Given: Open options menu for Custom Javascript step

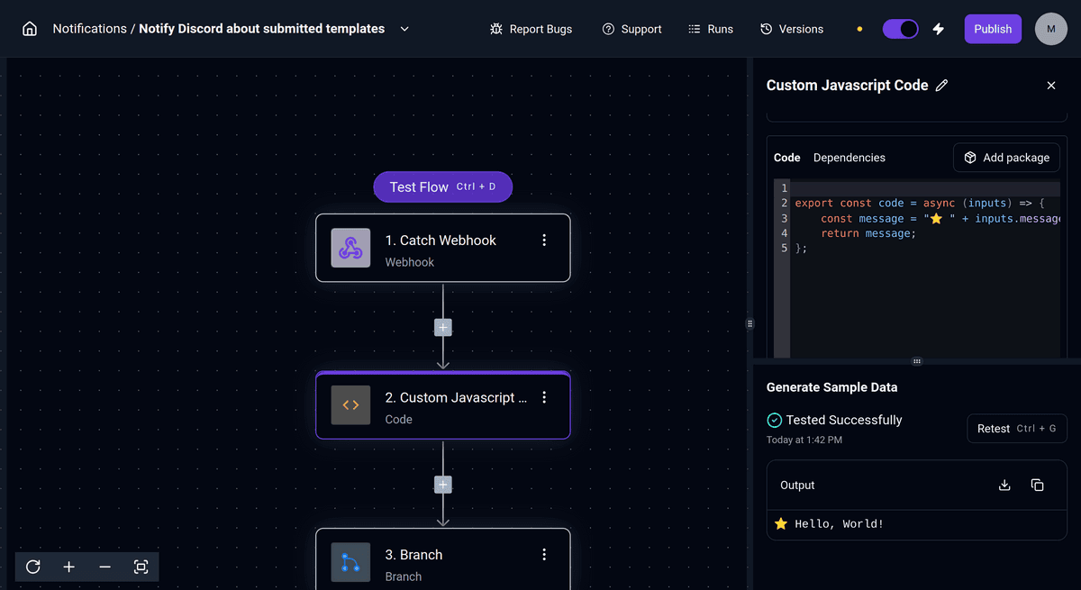Looking at the screenshot, I should [544, 397].
